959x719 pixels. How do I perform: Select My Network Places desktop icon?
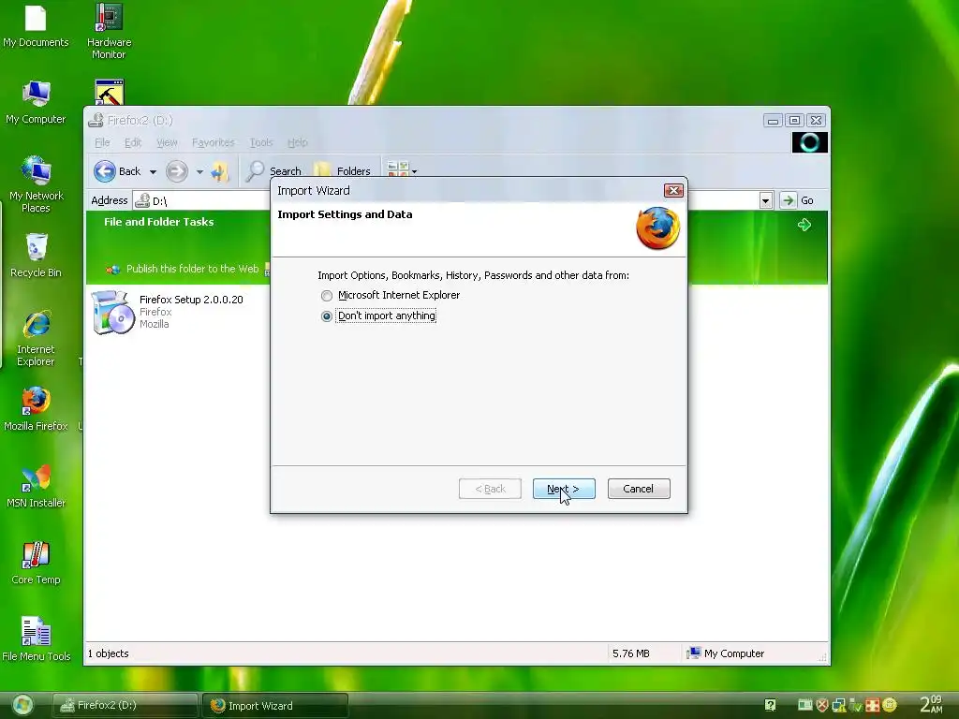tap(37, 184)
